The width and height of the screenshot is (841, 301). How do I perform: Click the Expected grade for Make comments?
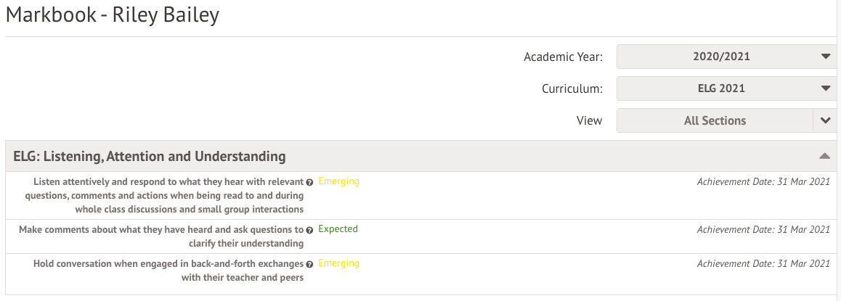click(x=338, y=229)
